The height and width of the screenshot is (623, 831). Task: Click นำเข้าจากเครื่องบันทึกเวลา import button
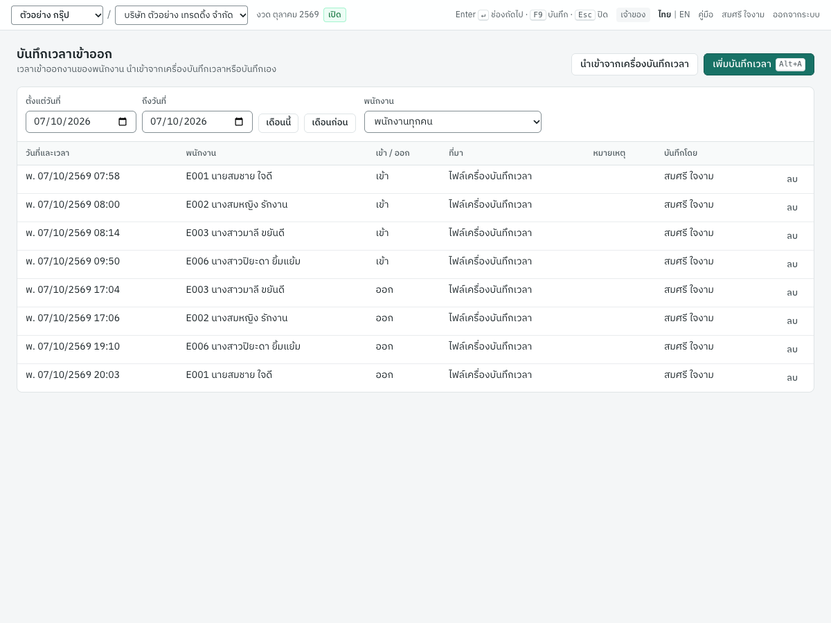click(x=634, y=64)
